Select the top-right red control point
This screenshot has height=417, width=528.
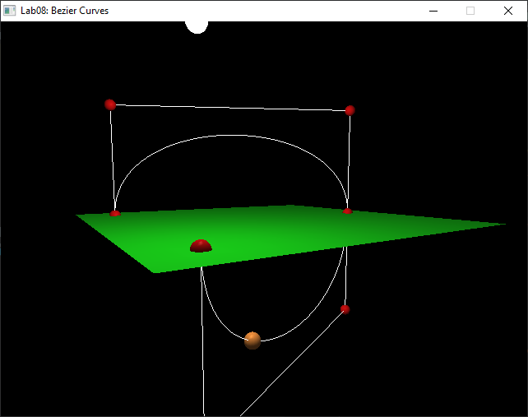pyautogui.click(x=350, y=110)
